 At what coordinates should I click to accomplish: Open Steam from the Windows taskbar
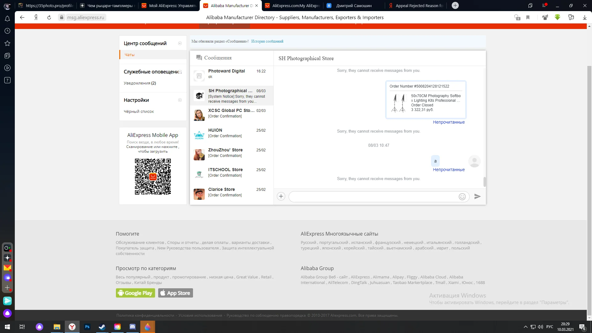pyautogui.click(x=102, y=327)
